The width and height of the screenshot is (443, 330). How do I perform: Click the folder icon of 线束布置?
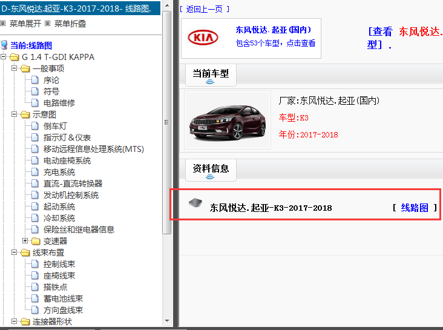(25, 252)
